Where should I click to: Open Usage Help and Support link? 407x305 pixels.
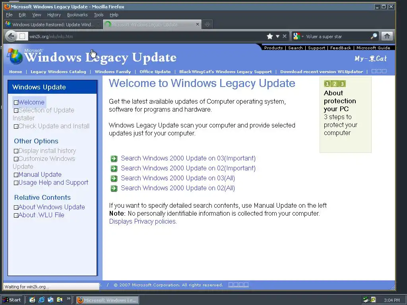[53, 183]
